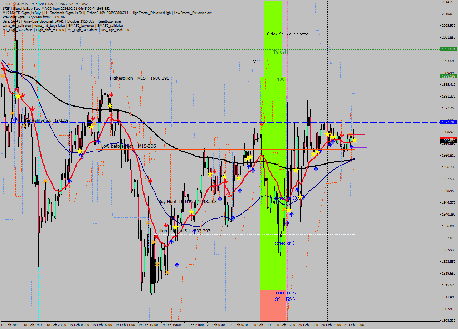Select the 'Low before High M15-BOS' text
Viewport: 458px width, 329px height.
coord(128,146)
